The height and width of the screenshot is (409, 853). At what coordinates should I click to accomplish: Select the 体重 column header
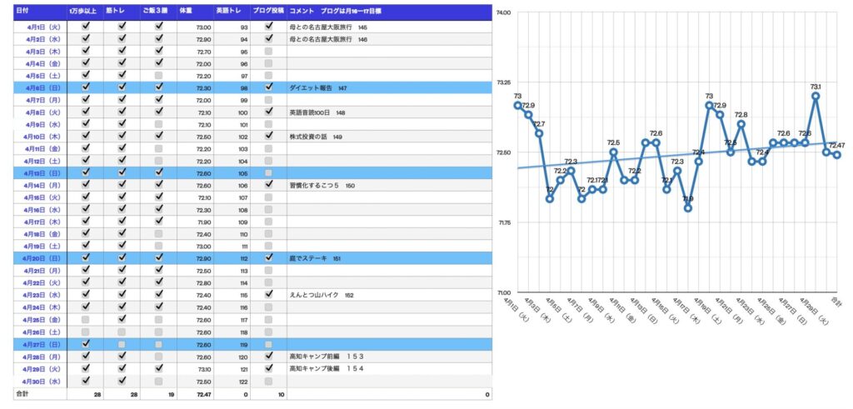tap(195, 12)
